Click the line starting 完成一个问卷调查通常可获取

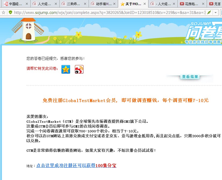coord(82,131)
